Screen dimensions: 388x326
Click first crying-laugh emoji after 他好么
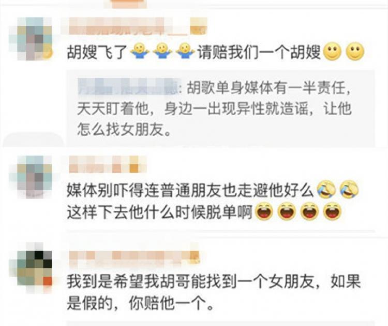coord(326,190)
